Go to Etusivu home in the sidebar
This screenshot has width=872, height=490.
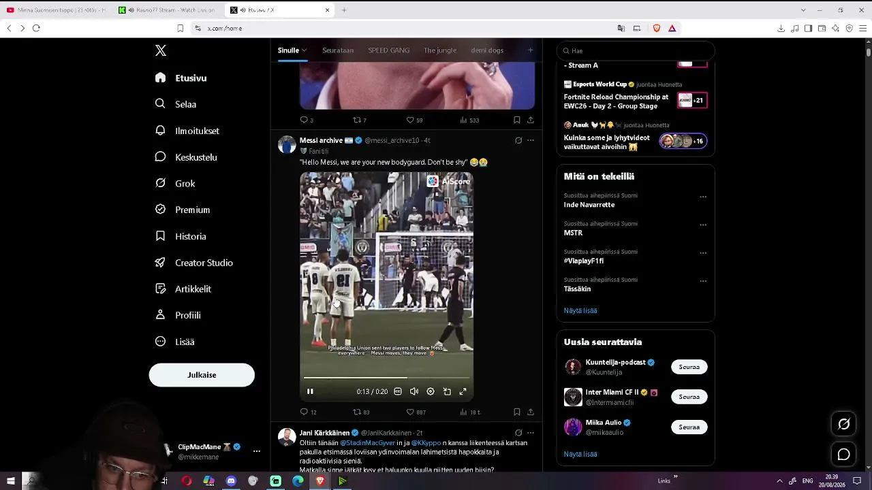click(181, 78)
